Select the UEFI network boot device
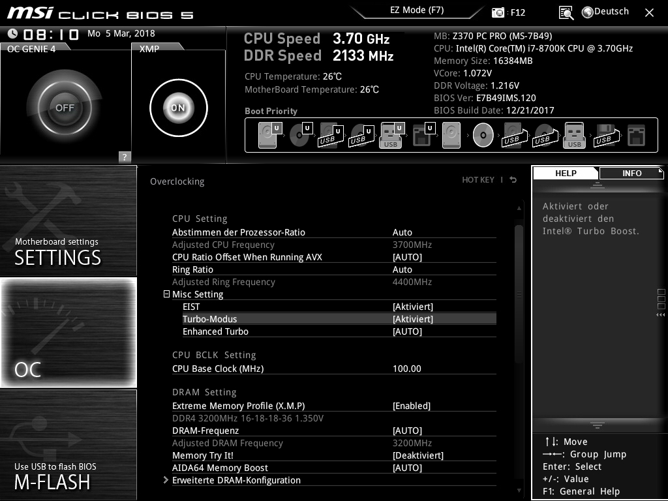This screenshot has height=501, width=668. [x=423, y=135]
